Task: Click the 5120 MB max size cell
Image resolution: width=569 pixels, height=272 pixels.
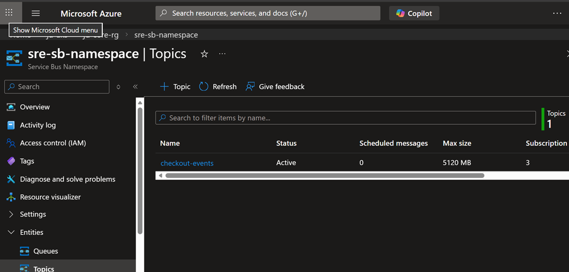Action: [x=457, y=163]
